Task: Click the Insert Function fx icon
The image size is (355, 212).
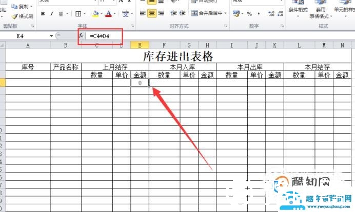Action: [x=81, y=36]
